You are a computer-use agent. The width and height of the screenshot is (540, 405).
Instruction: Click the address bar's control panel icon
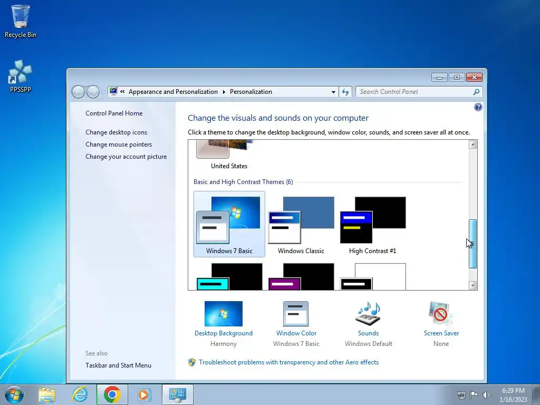(x=113, y=91)
